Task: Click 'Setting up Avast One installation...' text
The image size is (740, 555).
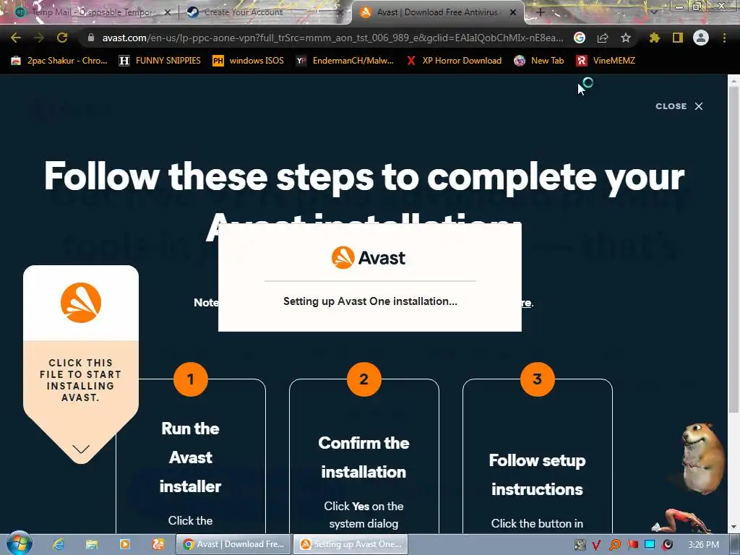Action: click(370, 301)
